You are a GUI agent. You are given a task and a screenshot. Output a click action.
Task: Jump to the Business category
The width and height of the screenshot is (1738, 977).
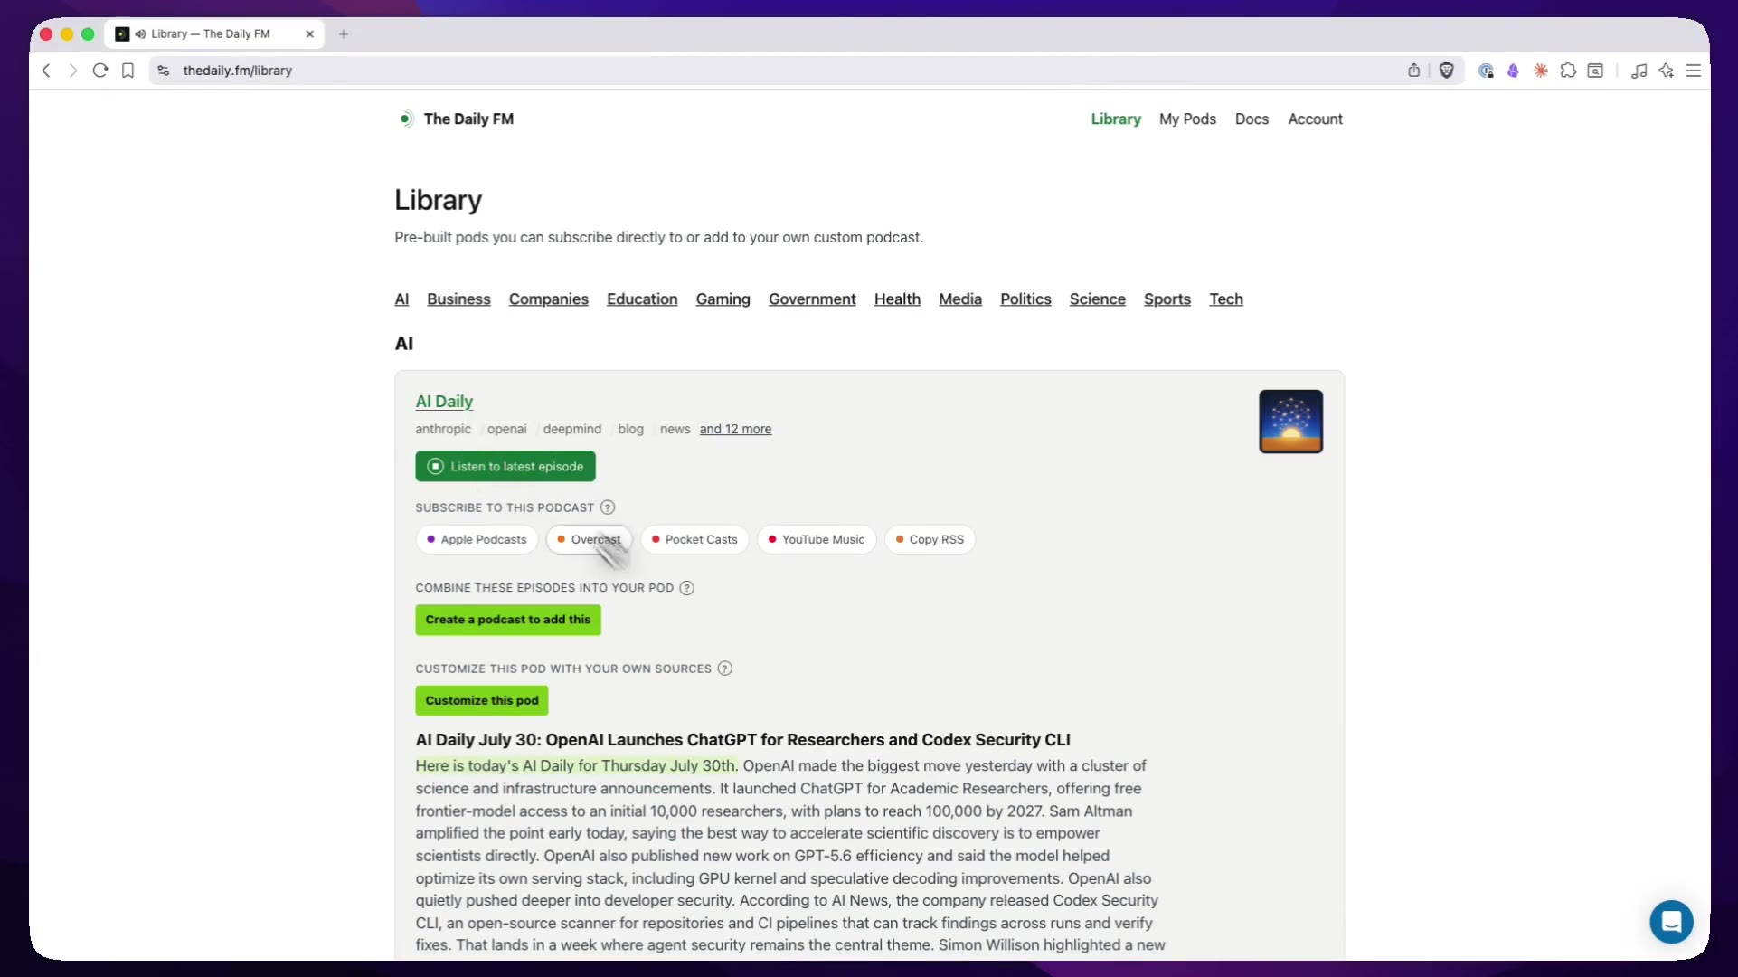tap(459, 299)
